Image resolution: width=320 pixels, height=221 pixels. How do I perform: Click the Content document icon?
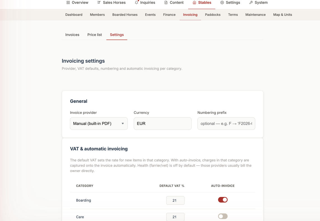166,3
